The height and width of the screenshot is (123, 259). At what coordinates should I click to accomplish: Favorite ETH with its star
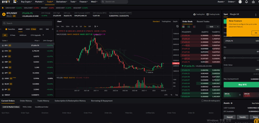(3, 51)
